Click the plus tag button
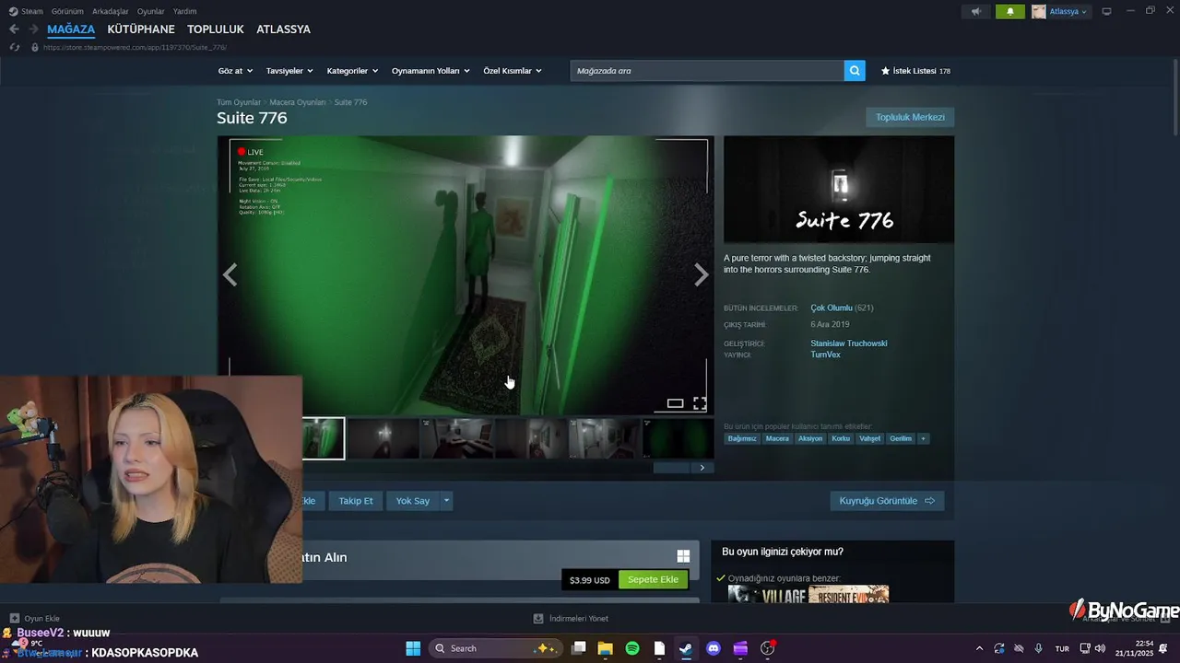 click(923, 438)
